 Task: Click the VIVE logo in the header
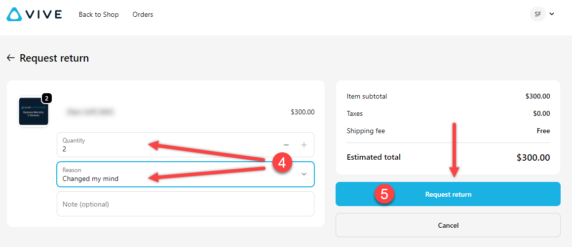coord(34,15)
